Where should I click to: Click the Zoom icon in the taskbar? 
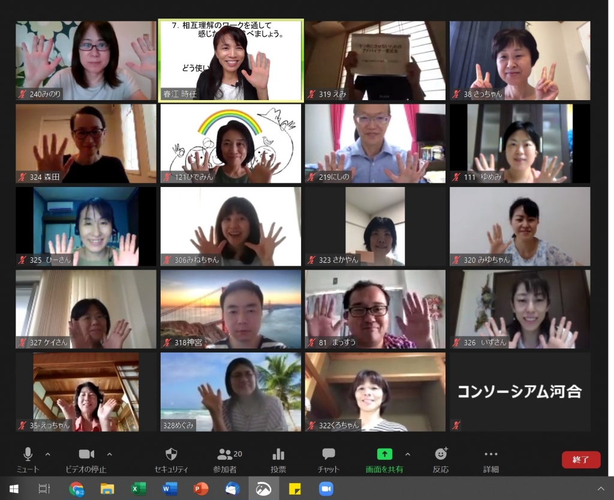[x=326, y=489]
